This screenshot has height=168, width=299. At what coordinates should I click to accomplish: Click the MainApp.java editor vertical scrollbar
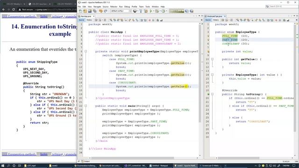199,74
